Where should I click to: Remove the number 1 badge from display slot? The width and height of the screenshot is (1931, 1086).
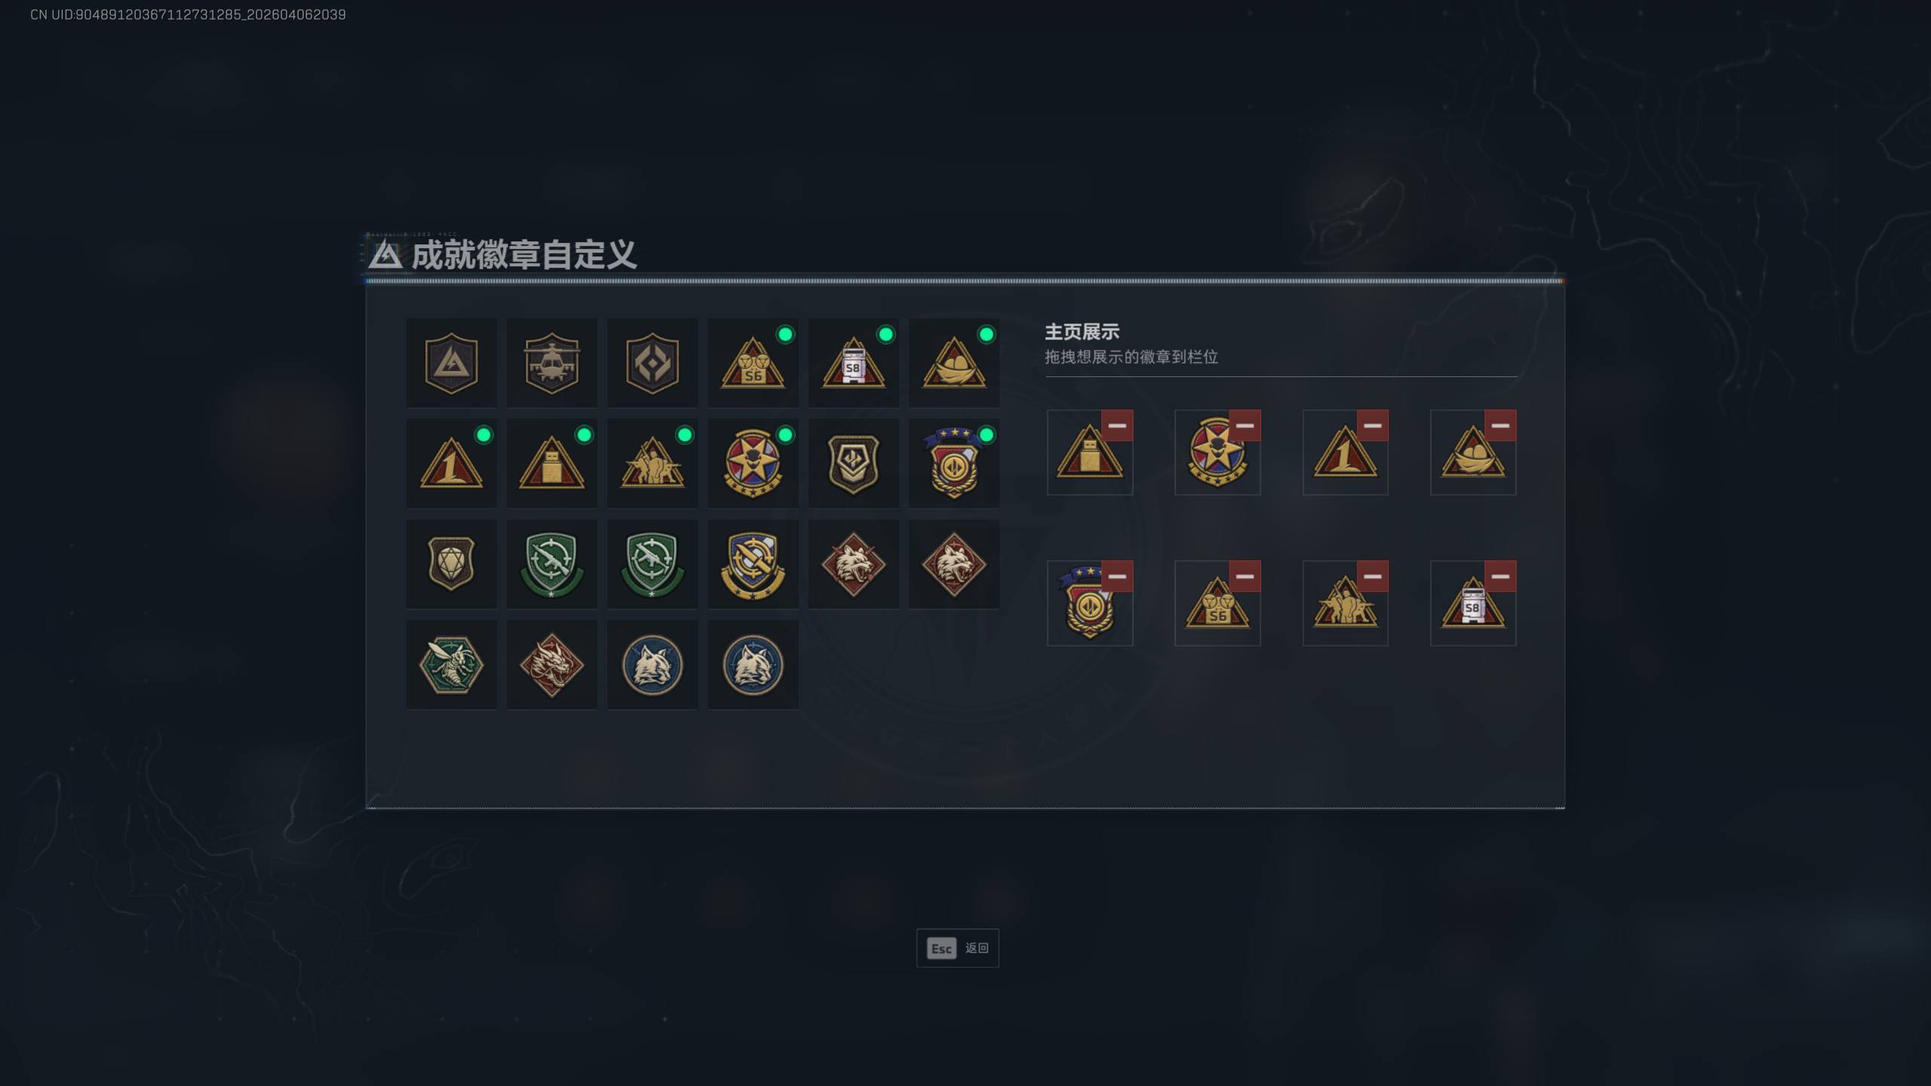tap(1372, 425)
